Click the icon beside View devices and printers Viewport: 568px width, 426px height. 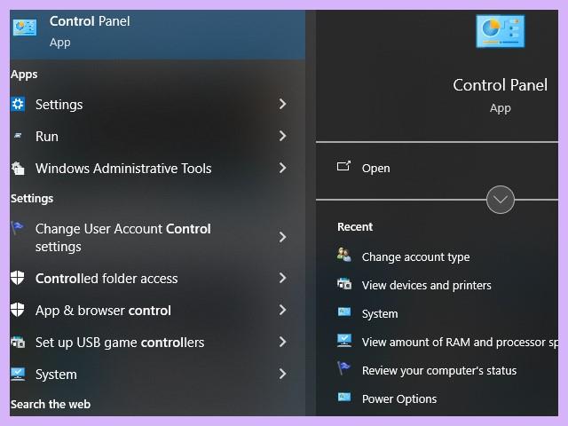(x=344, y=284)
